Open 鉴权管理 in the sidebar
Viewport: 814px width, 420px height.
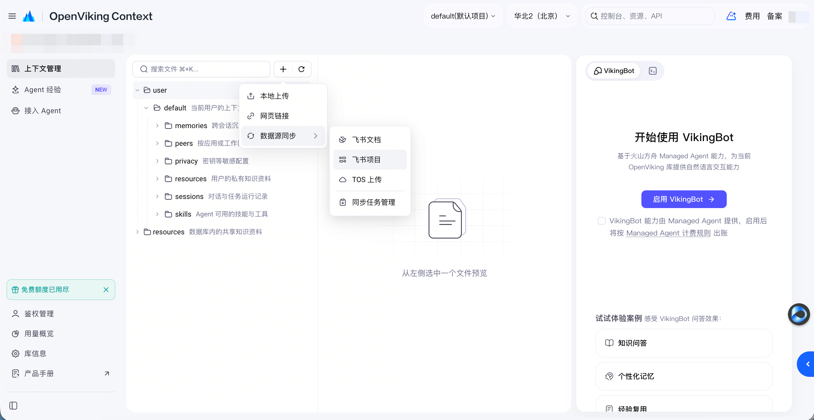pos(61,314)
